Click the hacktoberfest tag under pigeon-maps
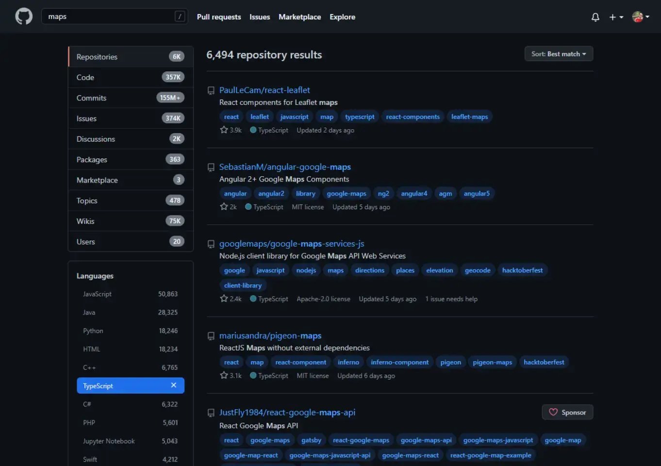Viewport: 661px width, 466px height. (544, 362)
